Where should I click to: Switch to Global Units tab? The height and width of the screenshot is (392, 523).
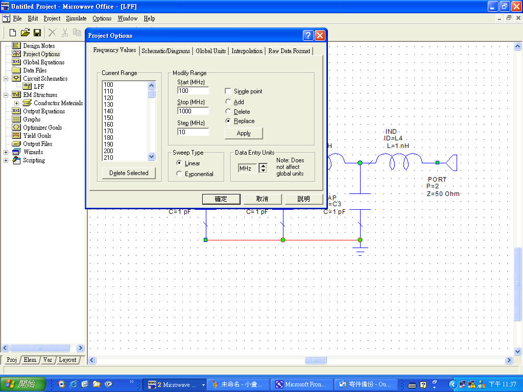click(211, 51)
